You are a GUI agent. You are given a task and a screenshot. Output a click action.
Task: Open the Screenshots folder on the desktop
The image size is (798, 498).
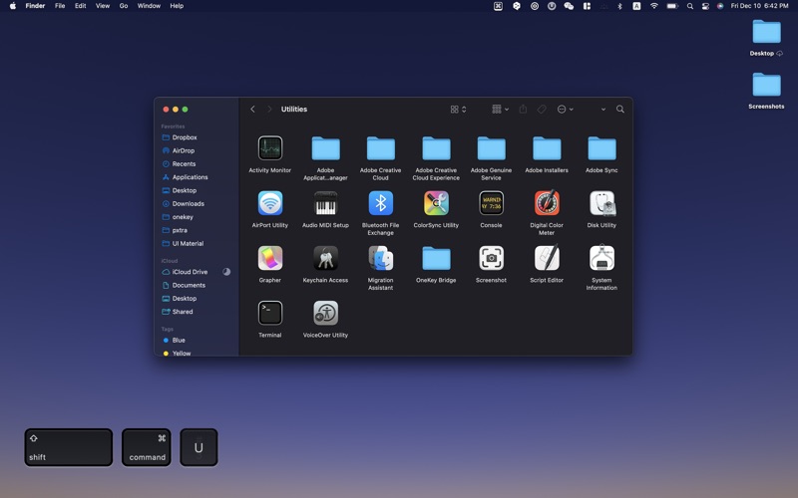(x=766, y=86)
